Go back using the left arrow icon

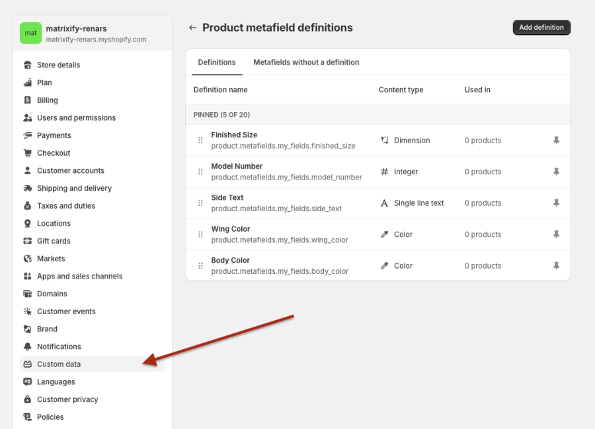coord(192,27)
